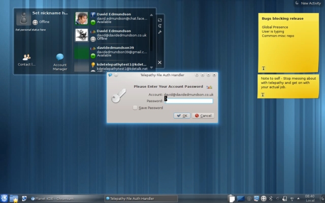Click 'Set personal status here' text

pyautogui.click(x=30, y=29)
